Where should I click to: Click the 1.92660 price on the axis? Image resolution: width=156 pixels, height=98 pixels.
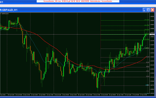pyautogui.click(x=152, y=57)
